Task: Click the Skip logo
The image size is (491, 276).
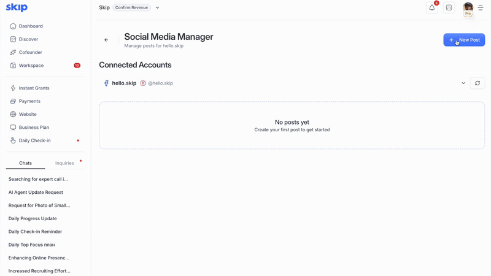Action: click(17, 7)
